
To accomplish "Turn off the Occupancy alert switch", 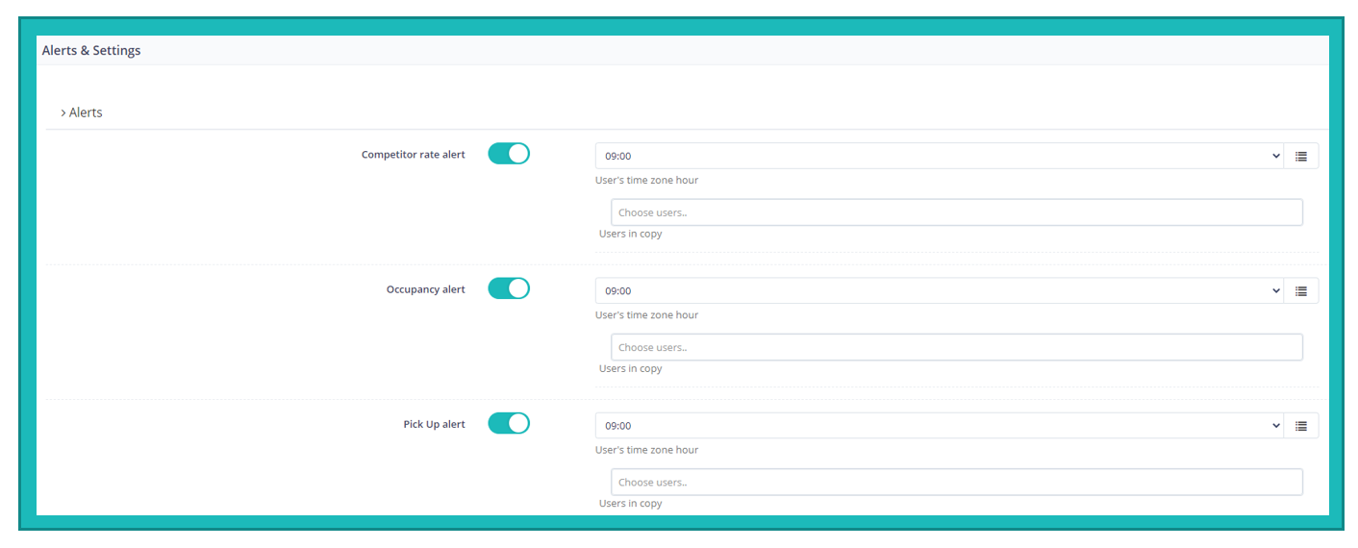I will coord(509,288).
